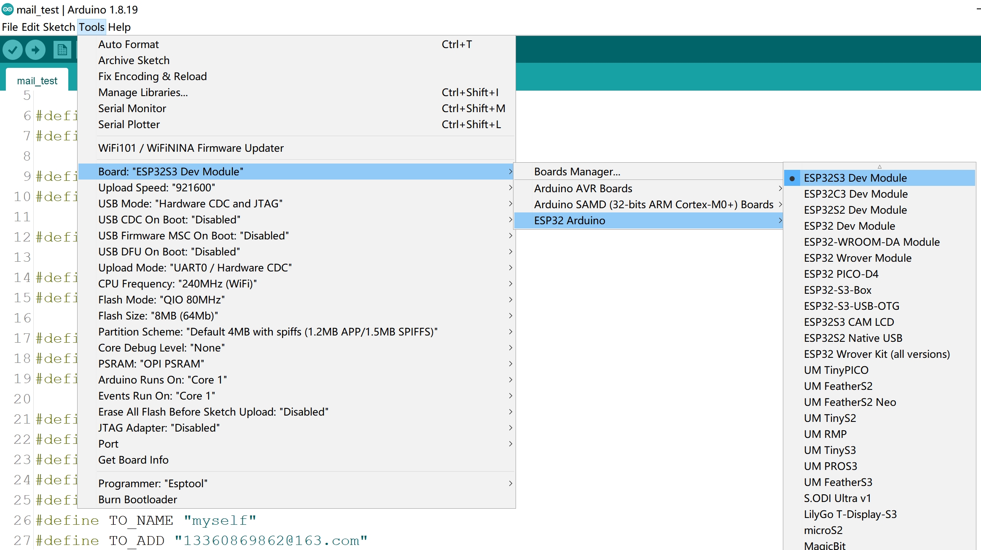Click the board list scroll-up arrow
Screen dimensions: 981x550
coord(879,166)
